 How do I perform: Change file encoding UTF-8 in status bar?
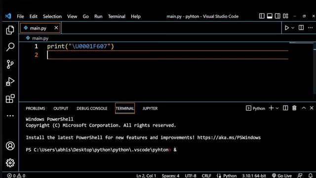(191, 176)
